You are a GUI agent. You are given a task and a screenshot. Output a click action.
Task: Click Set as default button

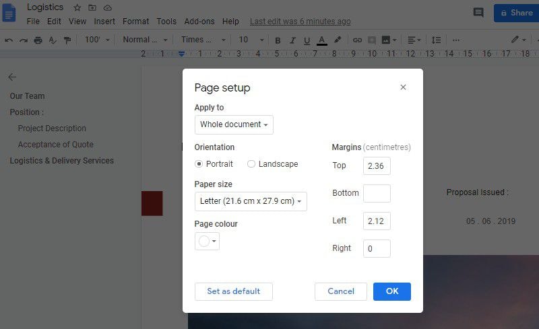point(233,291)
